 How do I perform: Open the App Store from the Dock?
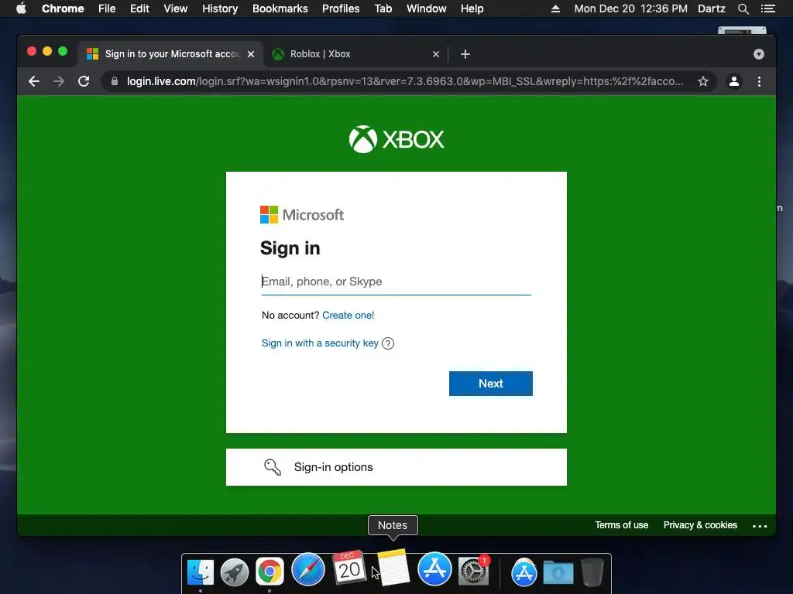click(x=434, y=568)
